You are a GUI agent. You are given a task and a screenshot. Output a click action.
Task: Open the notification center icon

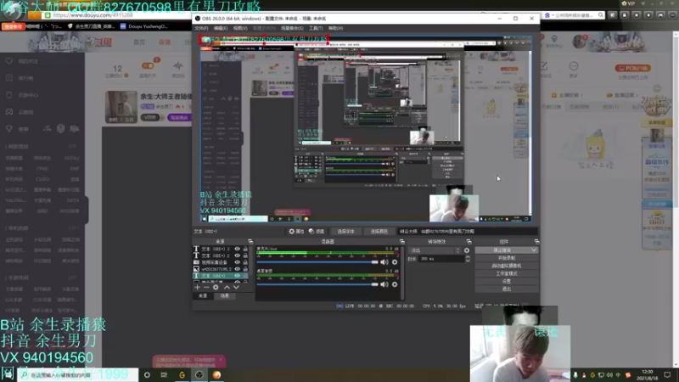pos(667,375)
